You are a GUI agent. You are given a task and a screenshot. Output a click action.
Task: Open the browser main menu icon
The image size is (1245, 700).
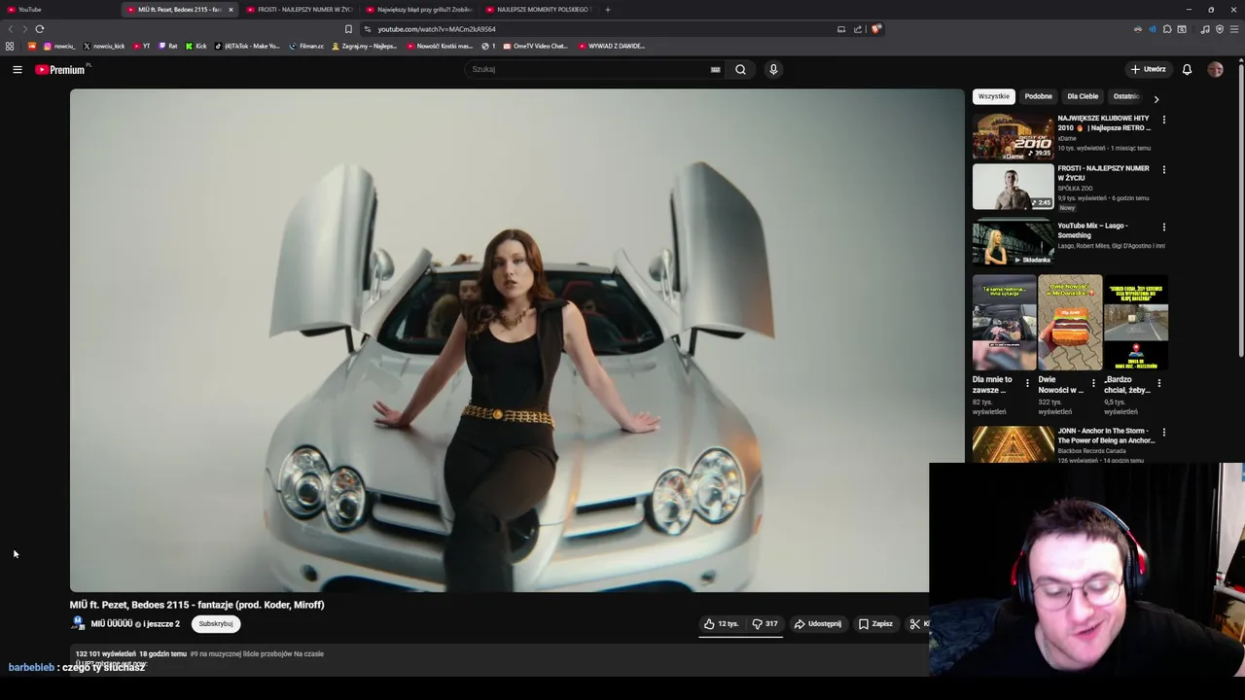click(x=1235, y=29)
